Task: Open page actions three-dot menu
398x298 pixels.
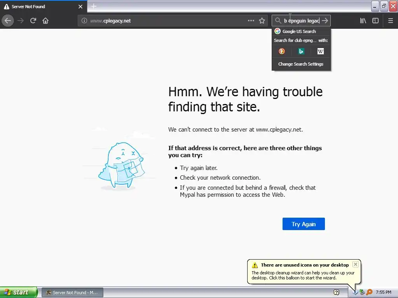Action: 251,21
